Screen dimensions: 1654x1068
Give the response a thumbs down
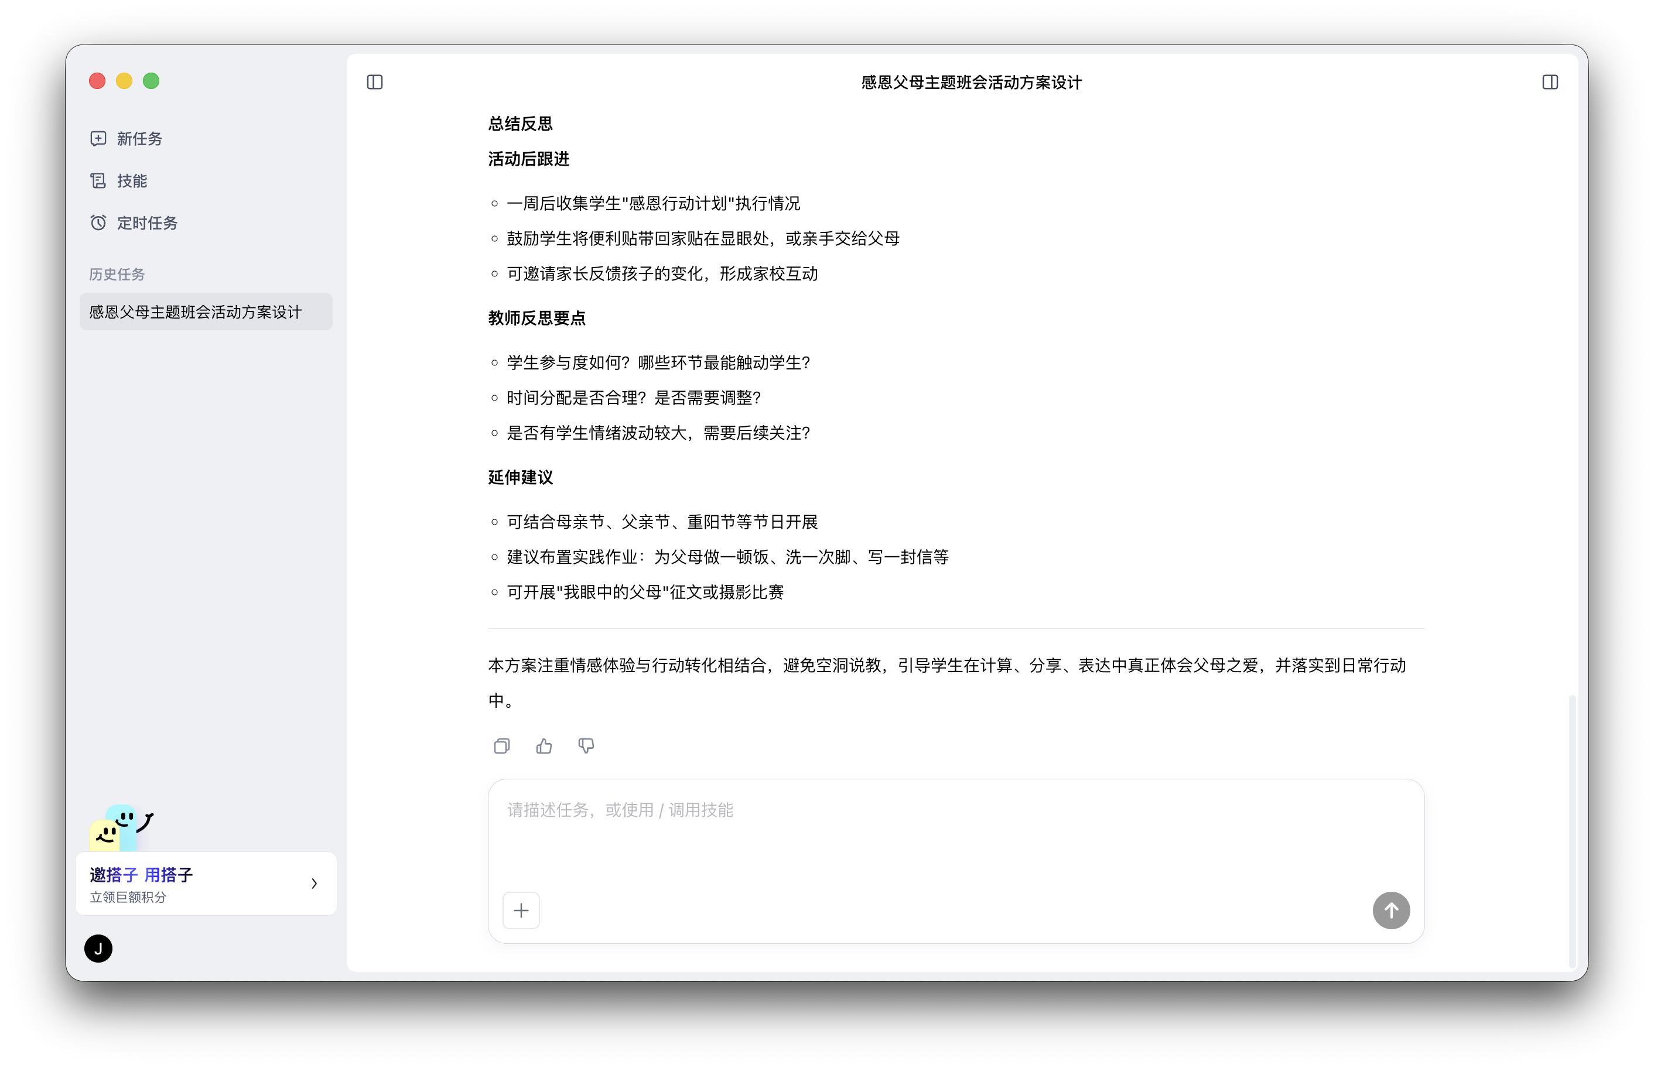click(x=586, y=745)
